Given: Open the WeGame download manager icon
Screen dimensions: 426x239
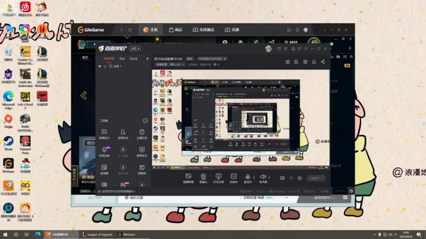Looking at the screenshot, I should coord(297,30).
